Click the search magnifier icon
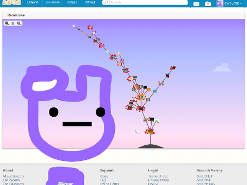 pos(106,3)
